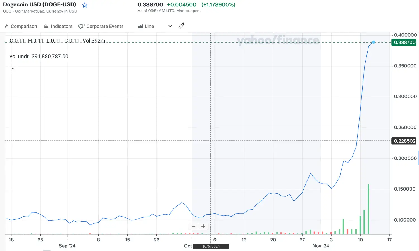Click the vol undr 391,880,787.00 label

[39, 56]
